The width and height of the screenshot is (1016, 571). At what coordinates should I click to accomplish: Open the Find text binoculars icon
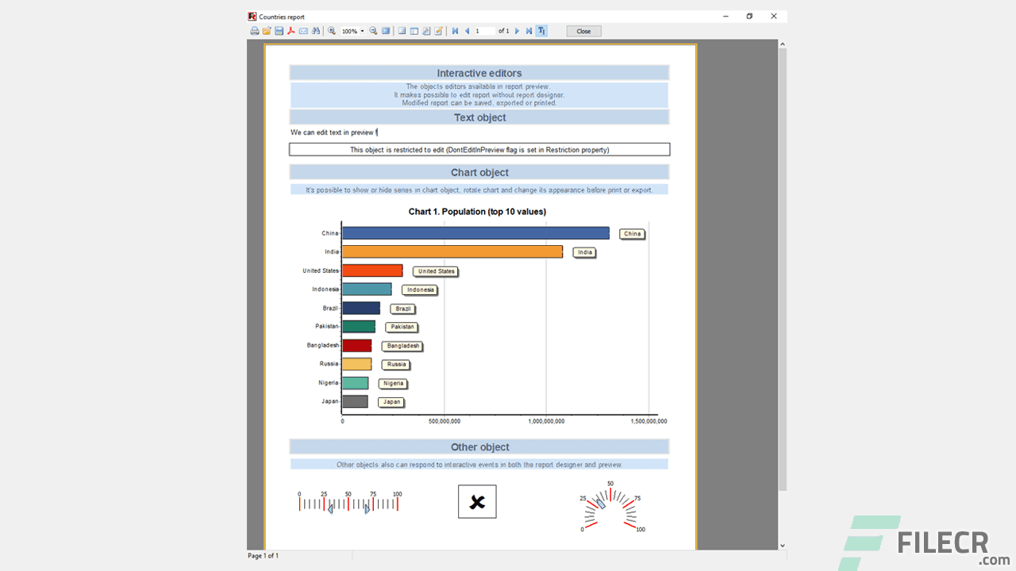[316, 31]
